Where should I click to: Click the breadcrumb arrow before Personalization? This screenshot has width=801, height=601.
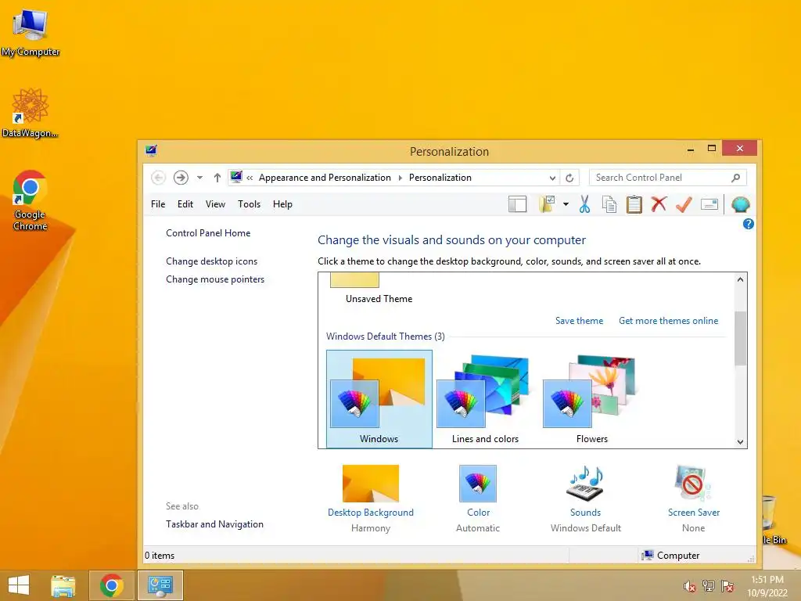click(400, 178)
